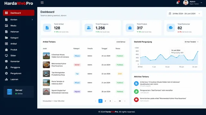Click the Produk bag icon in sidebar

[6, 50]
